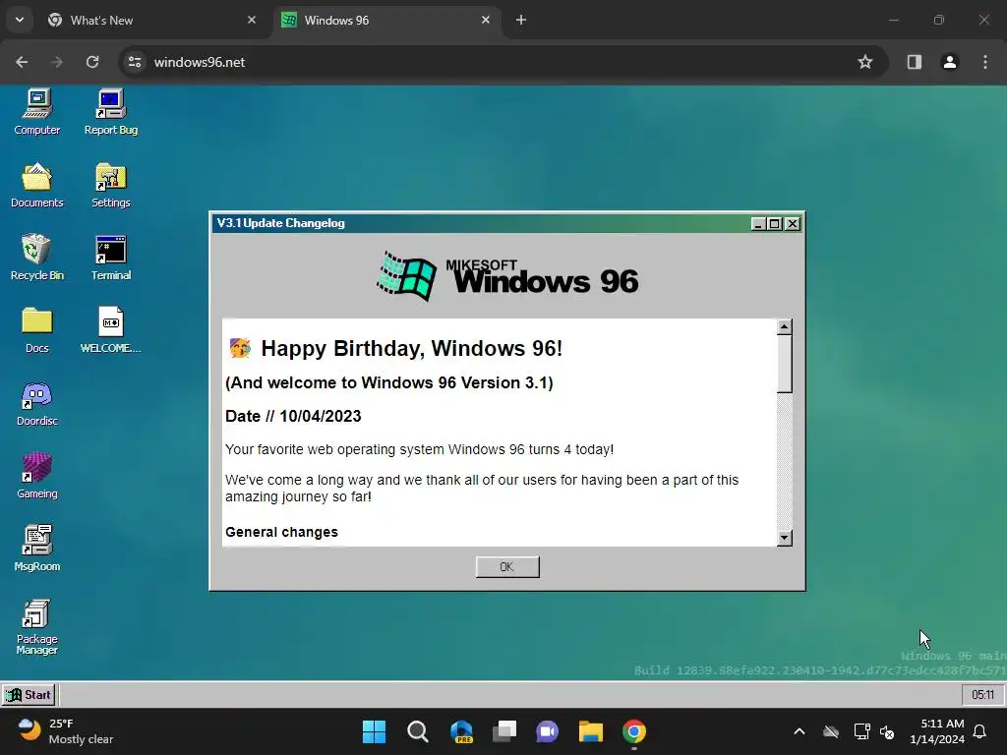
Task: Launch the Terminal shortcut
Action: click(x=110, y=258)
